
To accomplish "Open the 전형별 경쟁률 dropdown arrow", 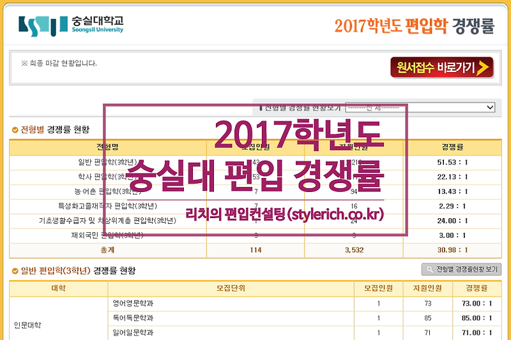I will (x=490, y=107).
